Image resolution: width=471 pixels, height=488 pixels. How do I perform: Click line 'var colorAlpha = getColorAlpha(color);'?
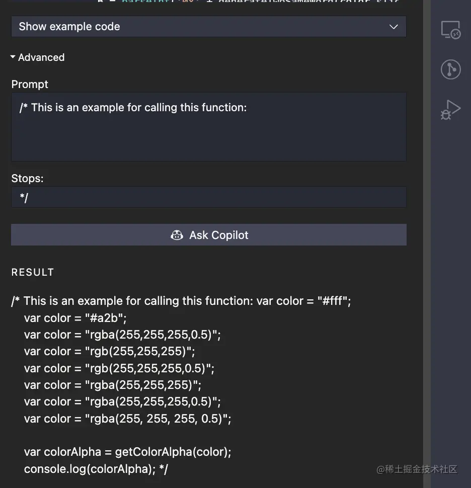[128, 452]
